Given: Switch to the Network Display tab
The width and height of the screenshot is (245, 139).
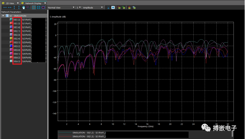Looking at the screenshot, I should click(x=33, y=3).
